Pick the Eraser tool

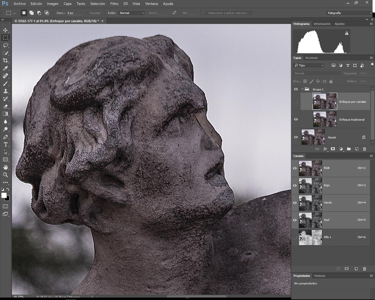[5, 107]
